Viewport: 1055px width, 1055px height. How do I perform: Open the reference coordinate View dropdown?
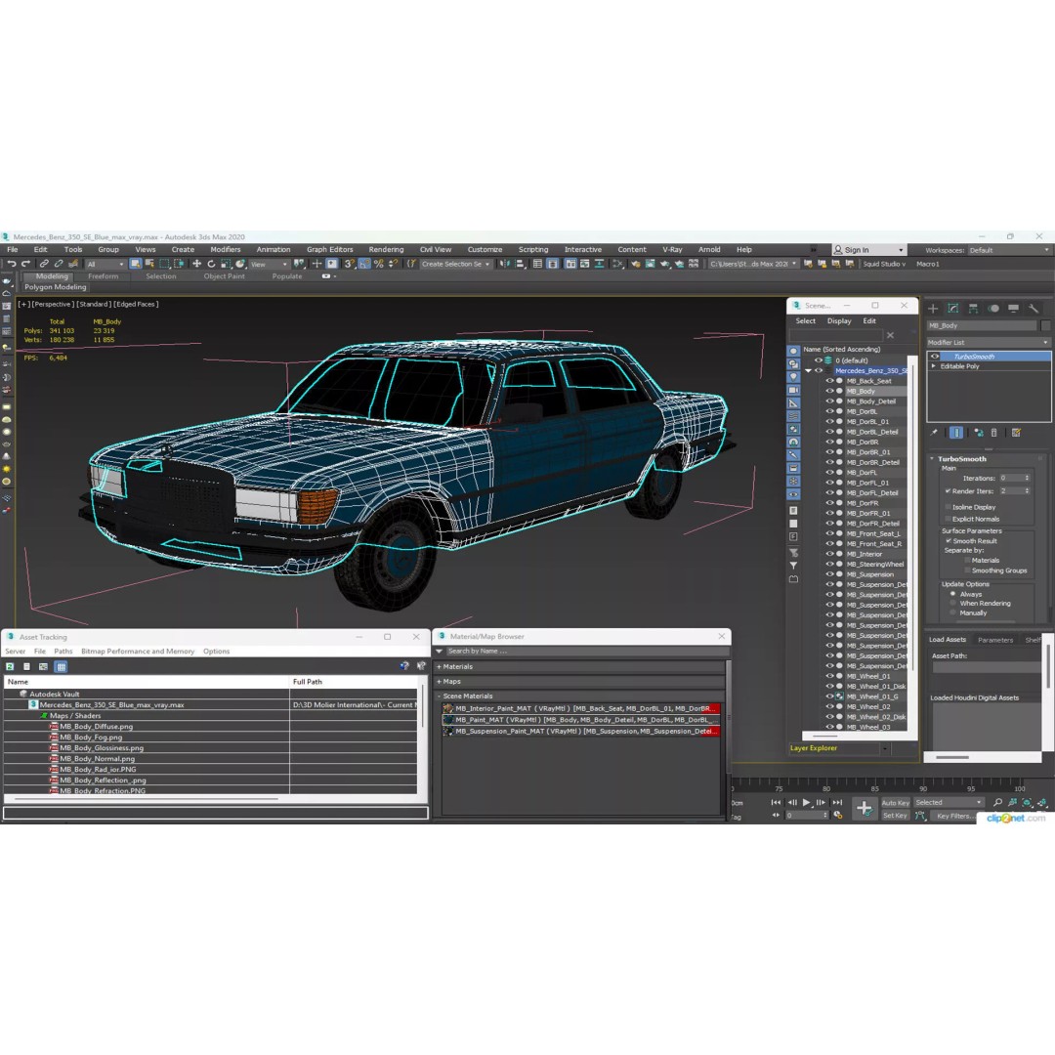pos(269,264)
